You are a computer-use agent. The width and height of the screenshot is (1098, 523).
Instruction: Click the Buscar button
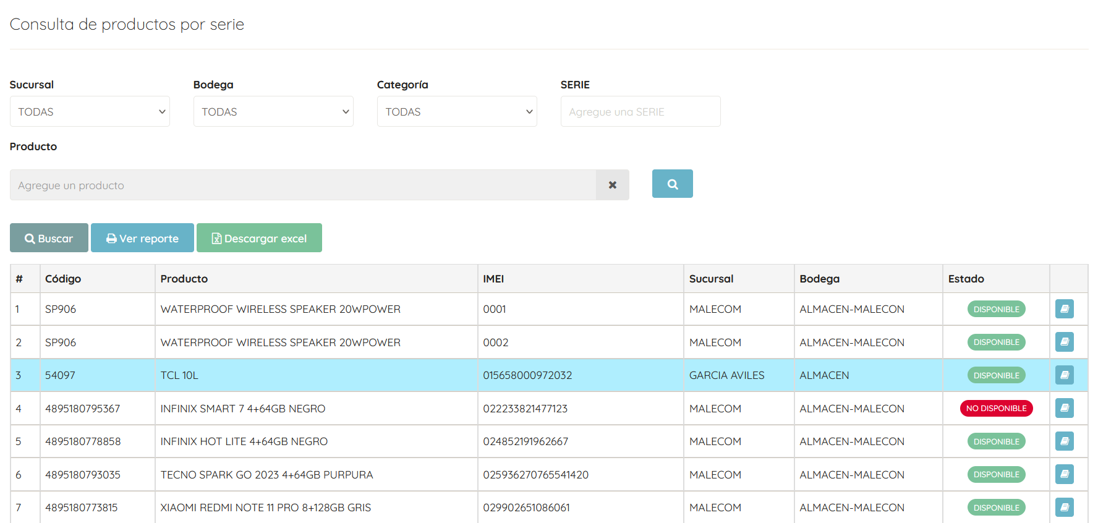tap(49, 238)
